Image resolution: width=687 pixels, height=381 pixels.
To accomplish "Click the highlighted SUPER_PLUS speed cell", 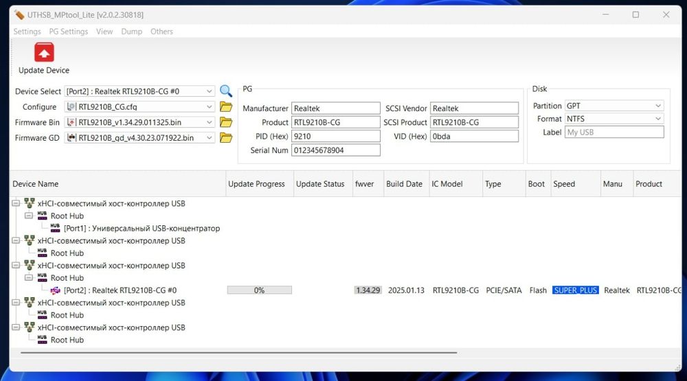I will pos(575,290).
